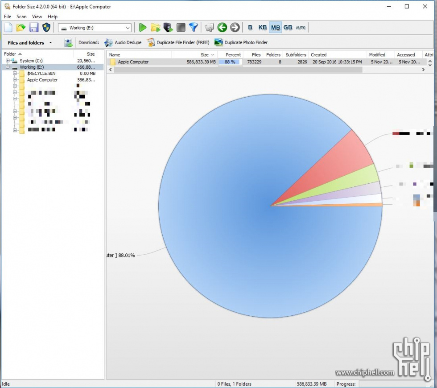Expand the Apple Computer tree node

(x=15, y=80)
